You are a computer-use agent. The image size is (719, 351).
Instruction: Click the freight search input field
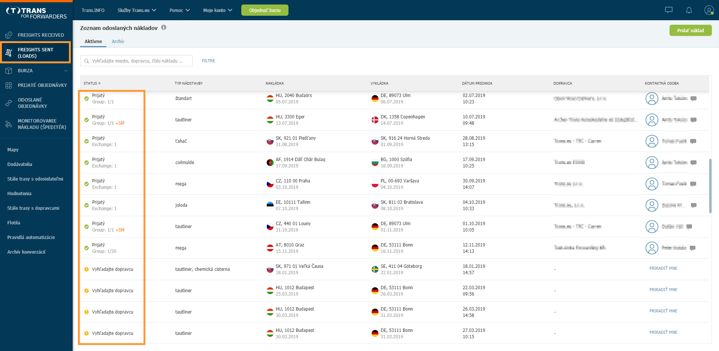point(136,61)
